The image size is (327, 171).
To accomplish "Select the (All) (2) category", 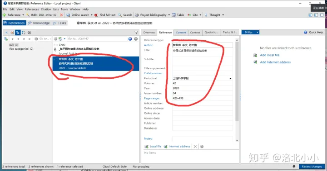I will [x=14, y=45].
